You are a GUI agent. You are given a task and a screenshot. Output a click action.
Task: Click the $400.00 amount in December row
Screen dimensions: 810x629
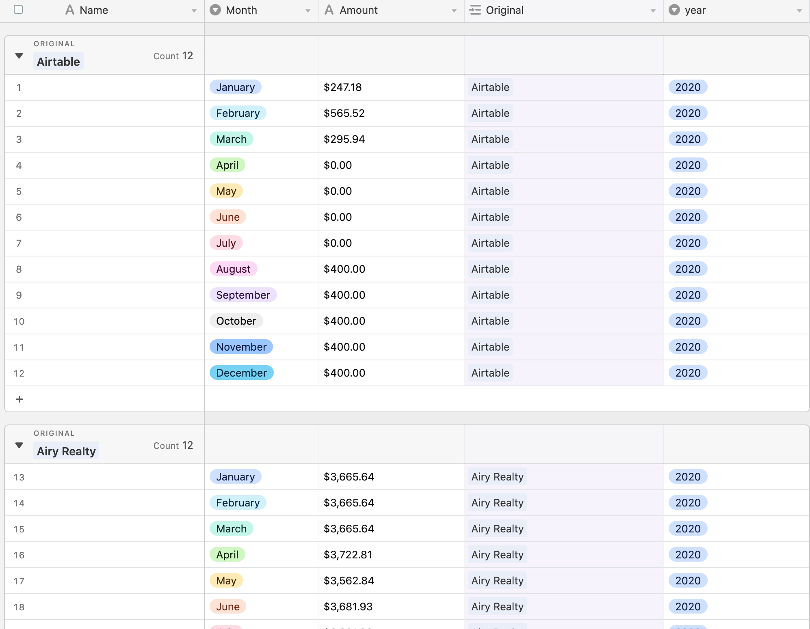pyautogui.click(x=344, y=373)
